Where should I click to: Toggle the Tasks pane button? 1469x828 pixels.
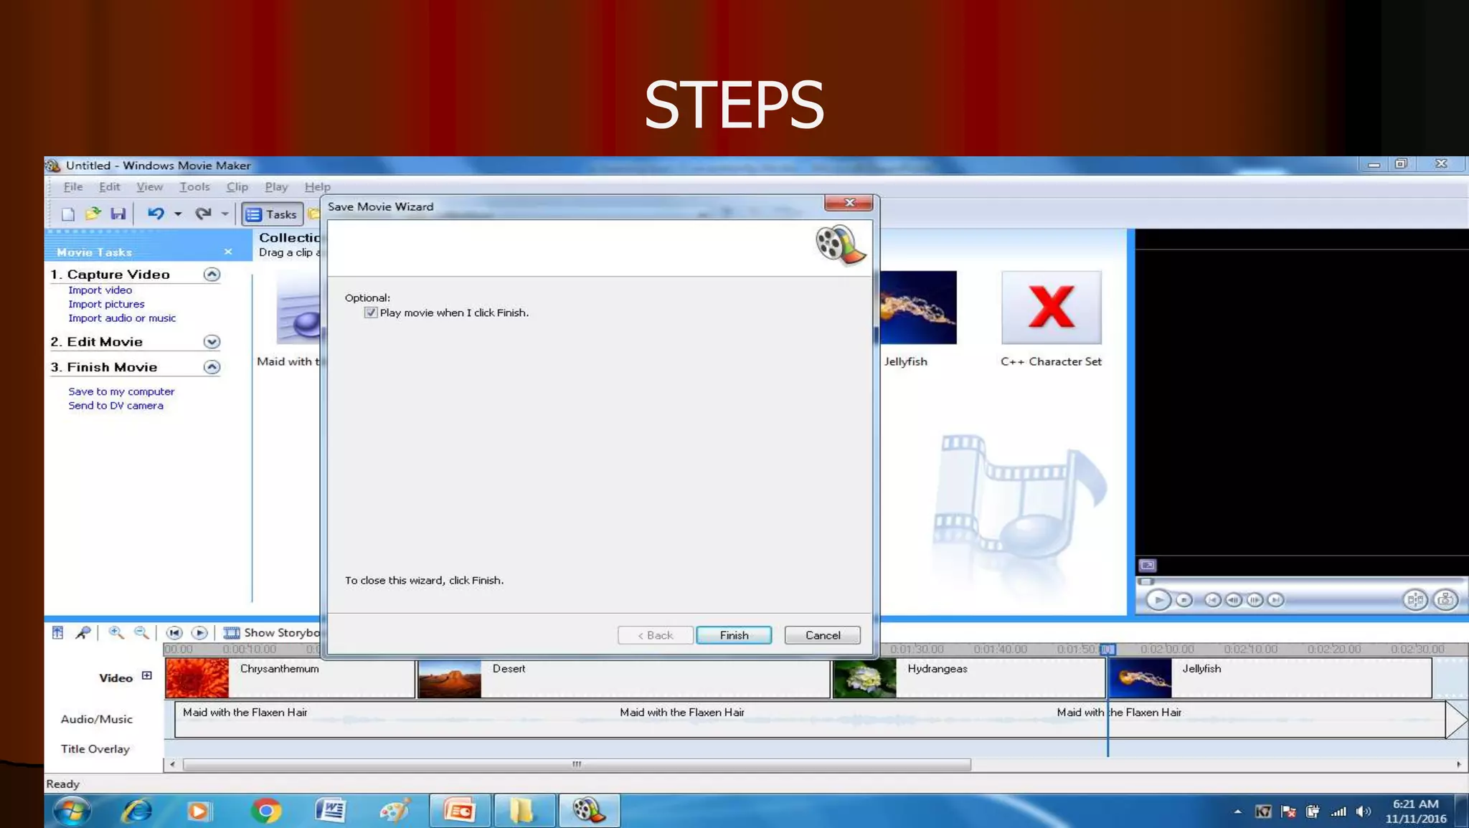(272, 214)
